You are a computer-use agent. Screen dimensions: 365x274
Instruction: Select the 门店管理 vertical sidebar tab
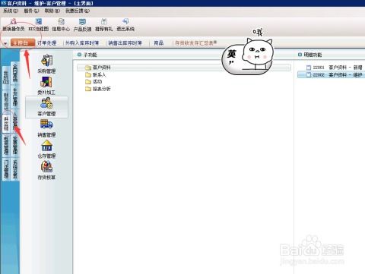coord(6,168)
